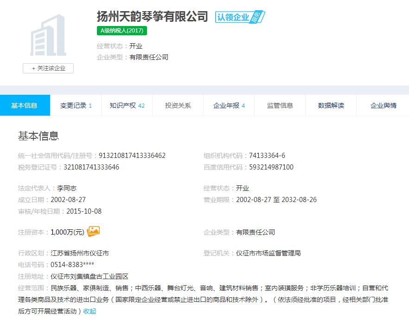The height and width of the screenshot is (333, 409).
Task: Click the + 关注该企业 button
Action: [48, 68]
